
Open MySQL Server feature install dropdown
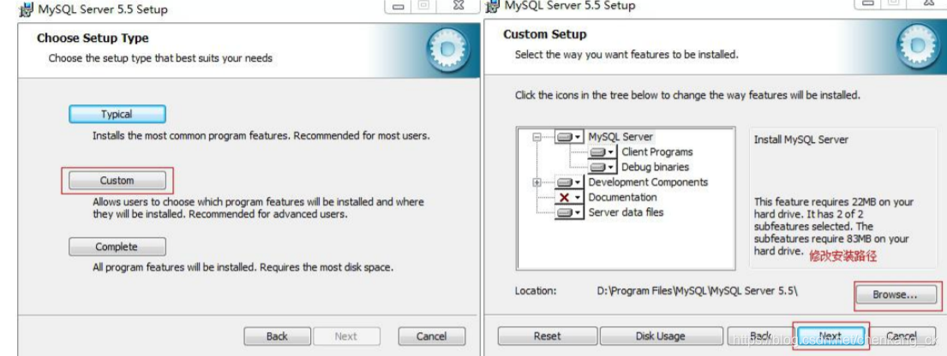[x=569, y=137]
